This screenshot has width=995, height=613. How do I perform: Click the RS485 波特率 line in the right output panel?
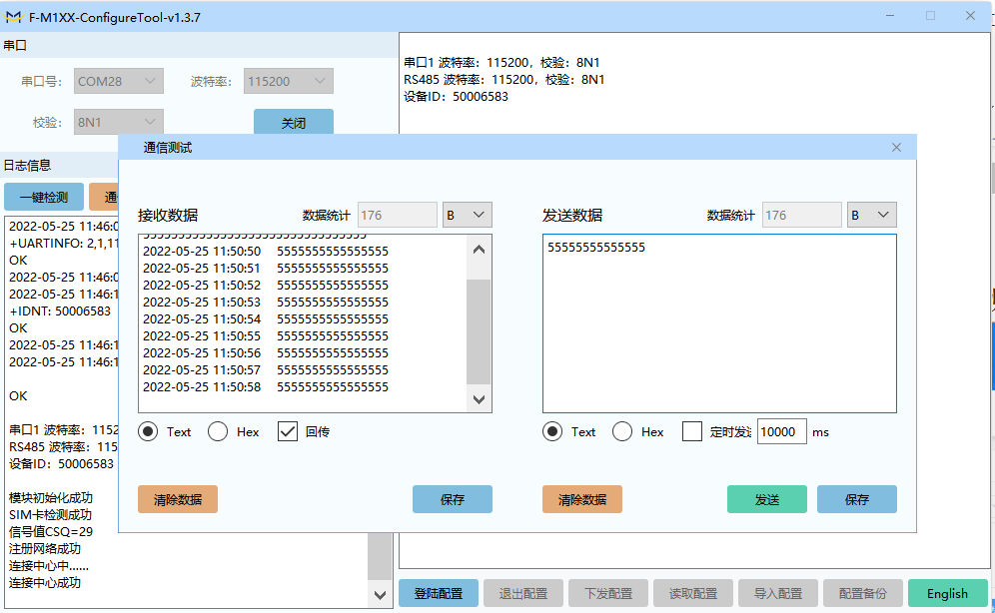[503, 79]
